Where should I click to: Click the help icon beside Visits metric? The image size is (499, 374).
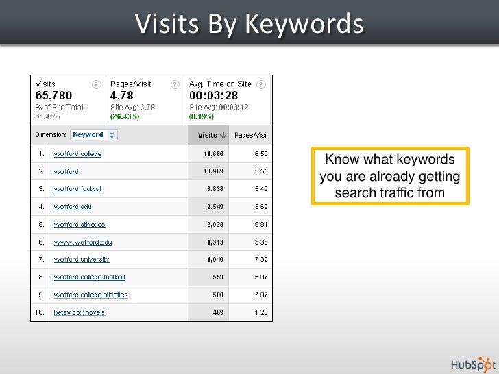point(96,85)
